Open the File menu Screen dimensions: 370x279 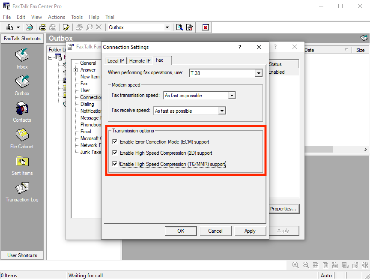(7, 17)
